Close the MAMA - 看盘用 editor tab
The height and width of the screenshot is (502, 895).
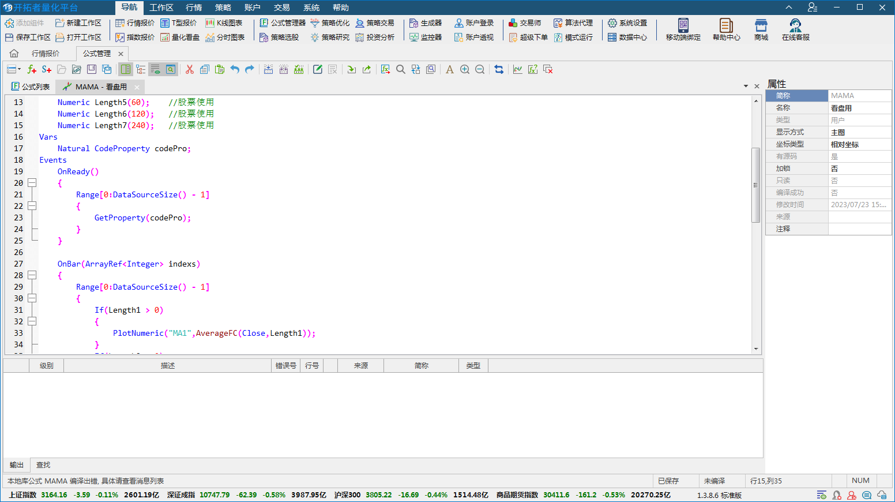[137, 87]
